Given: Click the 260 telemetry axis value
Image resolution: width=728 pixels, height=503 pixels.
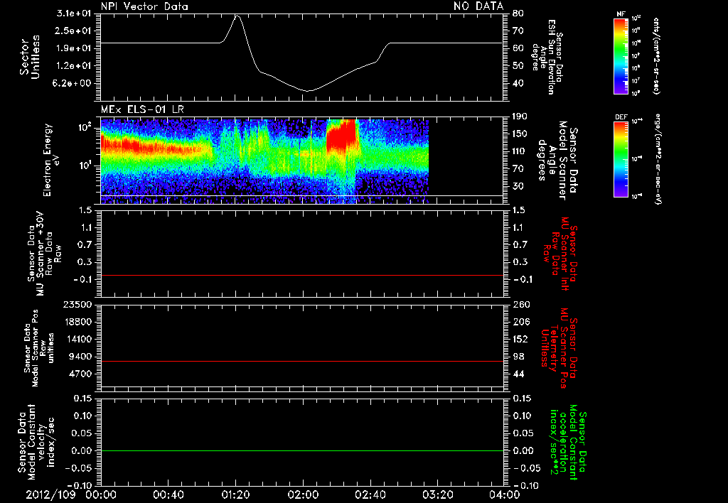Looking at the screenshot, I should click(520, 305).
